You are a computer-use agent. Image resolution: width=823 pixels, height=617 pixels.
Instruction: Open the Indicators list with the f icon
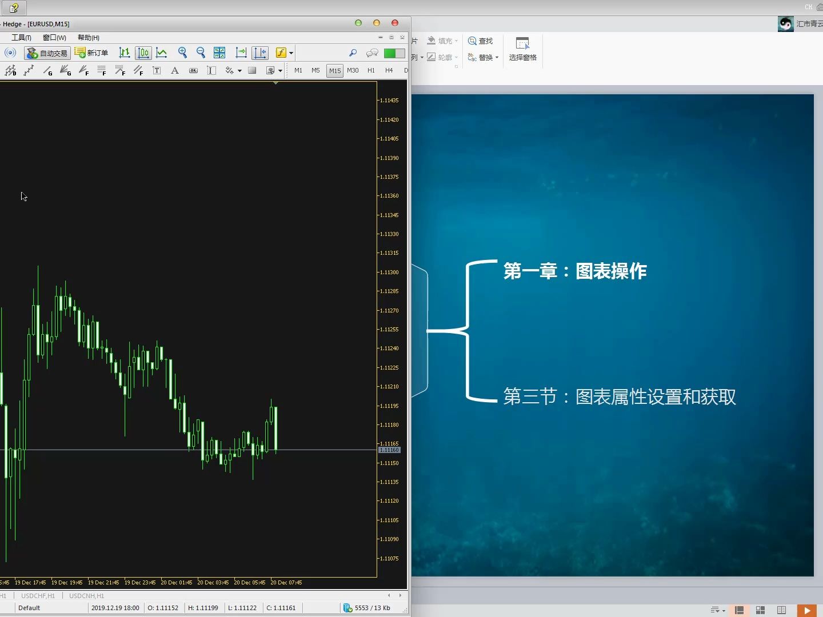coord(280,53)
